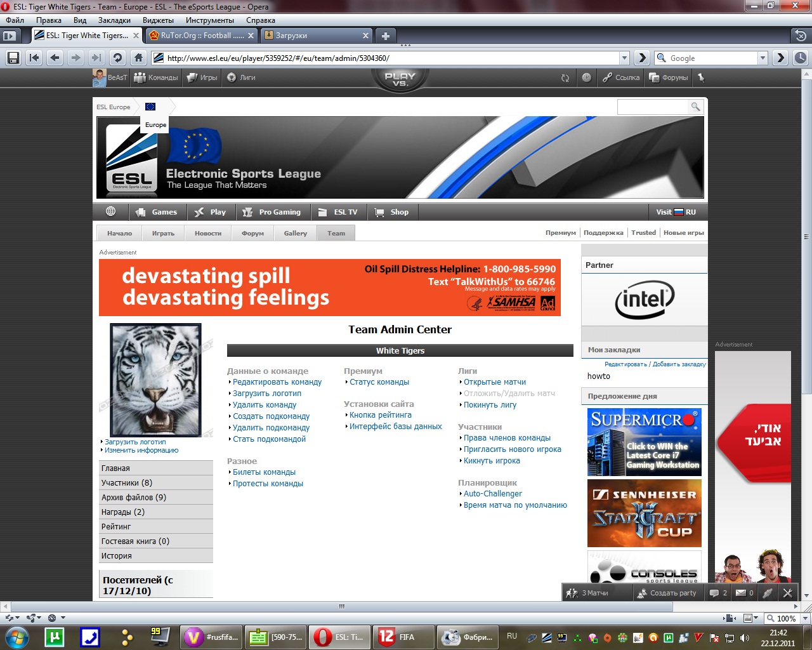The height and width of the screenshot is (650, 812).
Task: Expand the Google search engine dropdown
Action: pyautogui.click(x=763, y=58)
